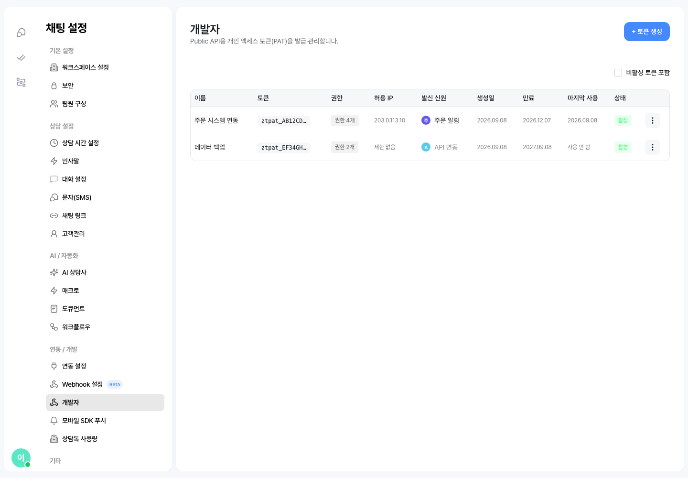The image size is (688, 478).
Task: Click the people icon beside 팀원 구성
Action: (54, 104)
